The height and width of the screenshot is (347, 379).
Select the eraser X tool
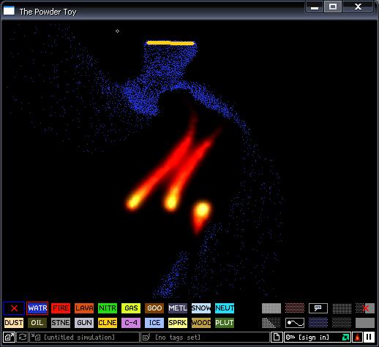[x=14, y=308]
